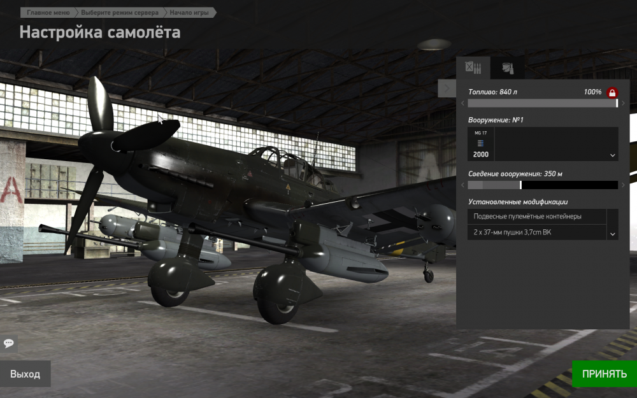Click the Топливо fuel slider bar

point(542,103)
